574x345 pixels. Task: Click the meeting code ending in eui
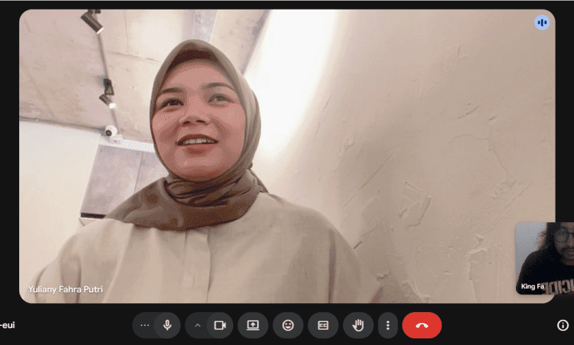(x=7, y=325)
